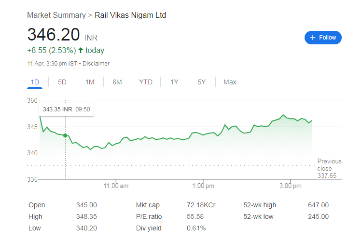362x242 pixels.
Task: Switch to the 1Y chart view
Action: point(174,82)
